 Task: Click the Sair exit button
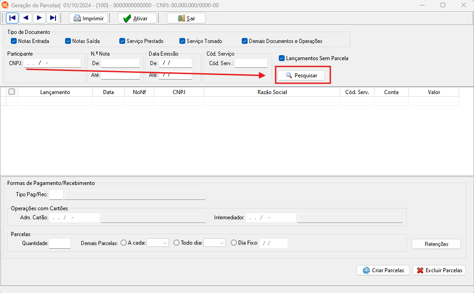click(186, 18)
